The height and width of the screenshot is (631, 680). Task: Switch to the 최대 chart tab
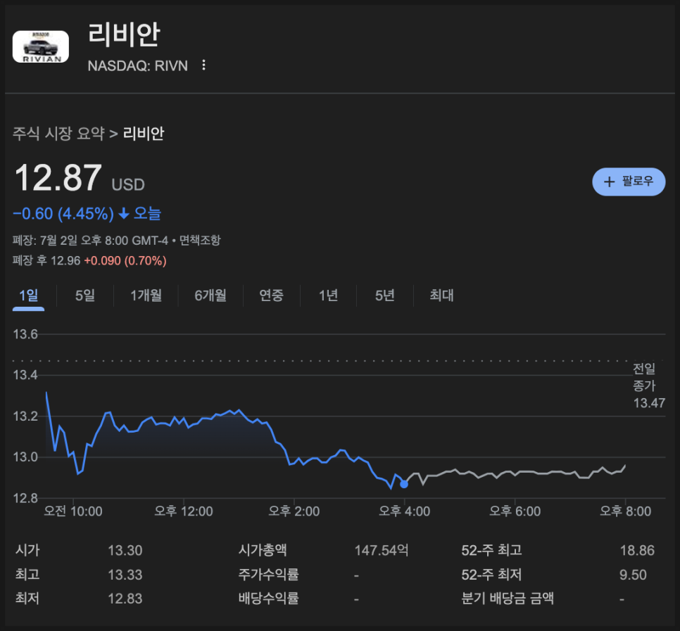tap(441, 295)
